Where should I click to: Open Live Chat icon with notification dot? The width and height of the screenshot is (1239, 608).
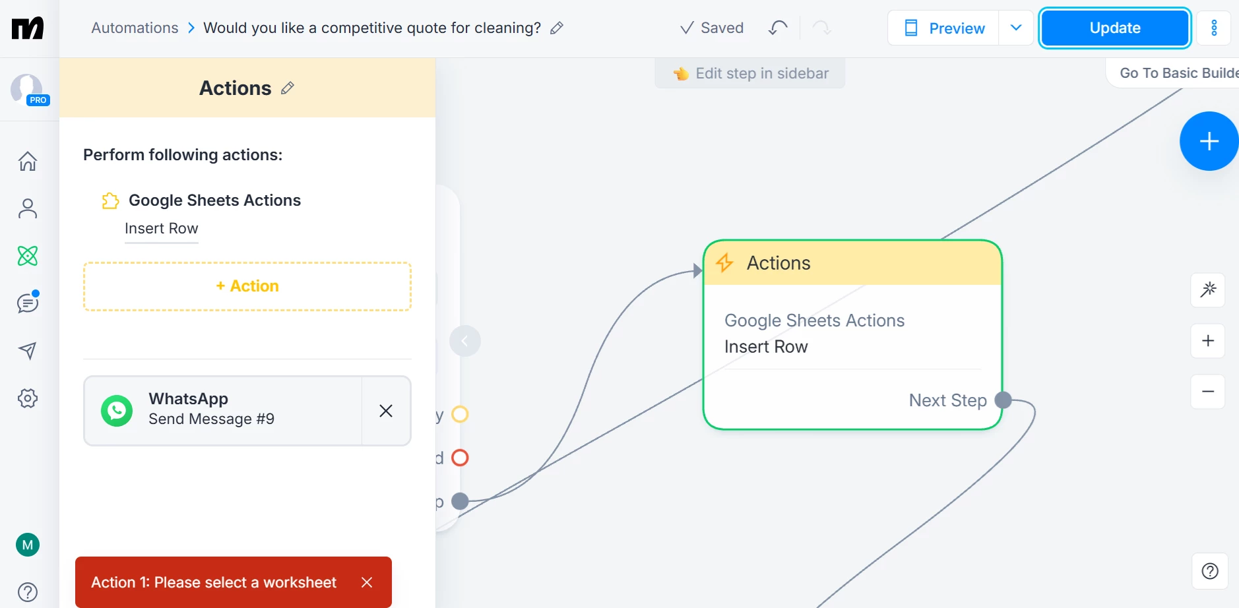(28, 303)
